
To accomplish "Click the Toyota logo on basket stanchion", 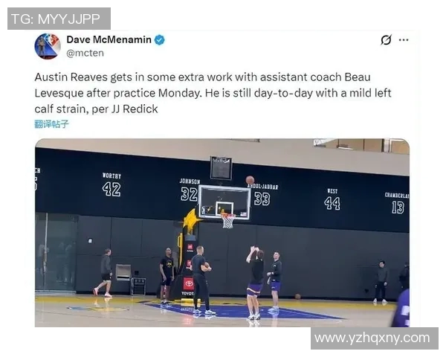I will click(x=189, y=283).
